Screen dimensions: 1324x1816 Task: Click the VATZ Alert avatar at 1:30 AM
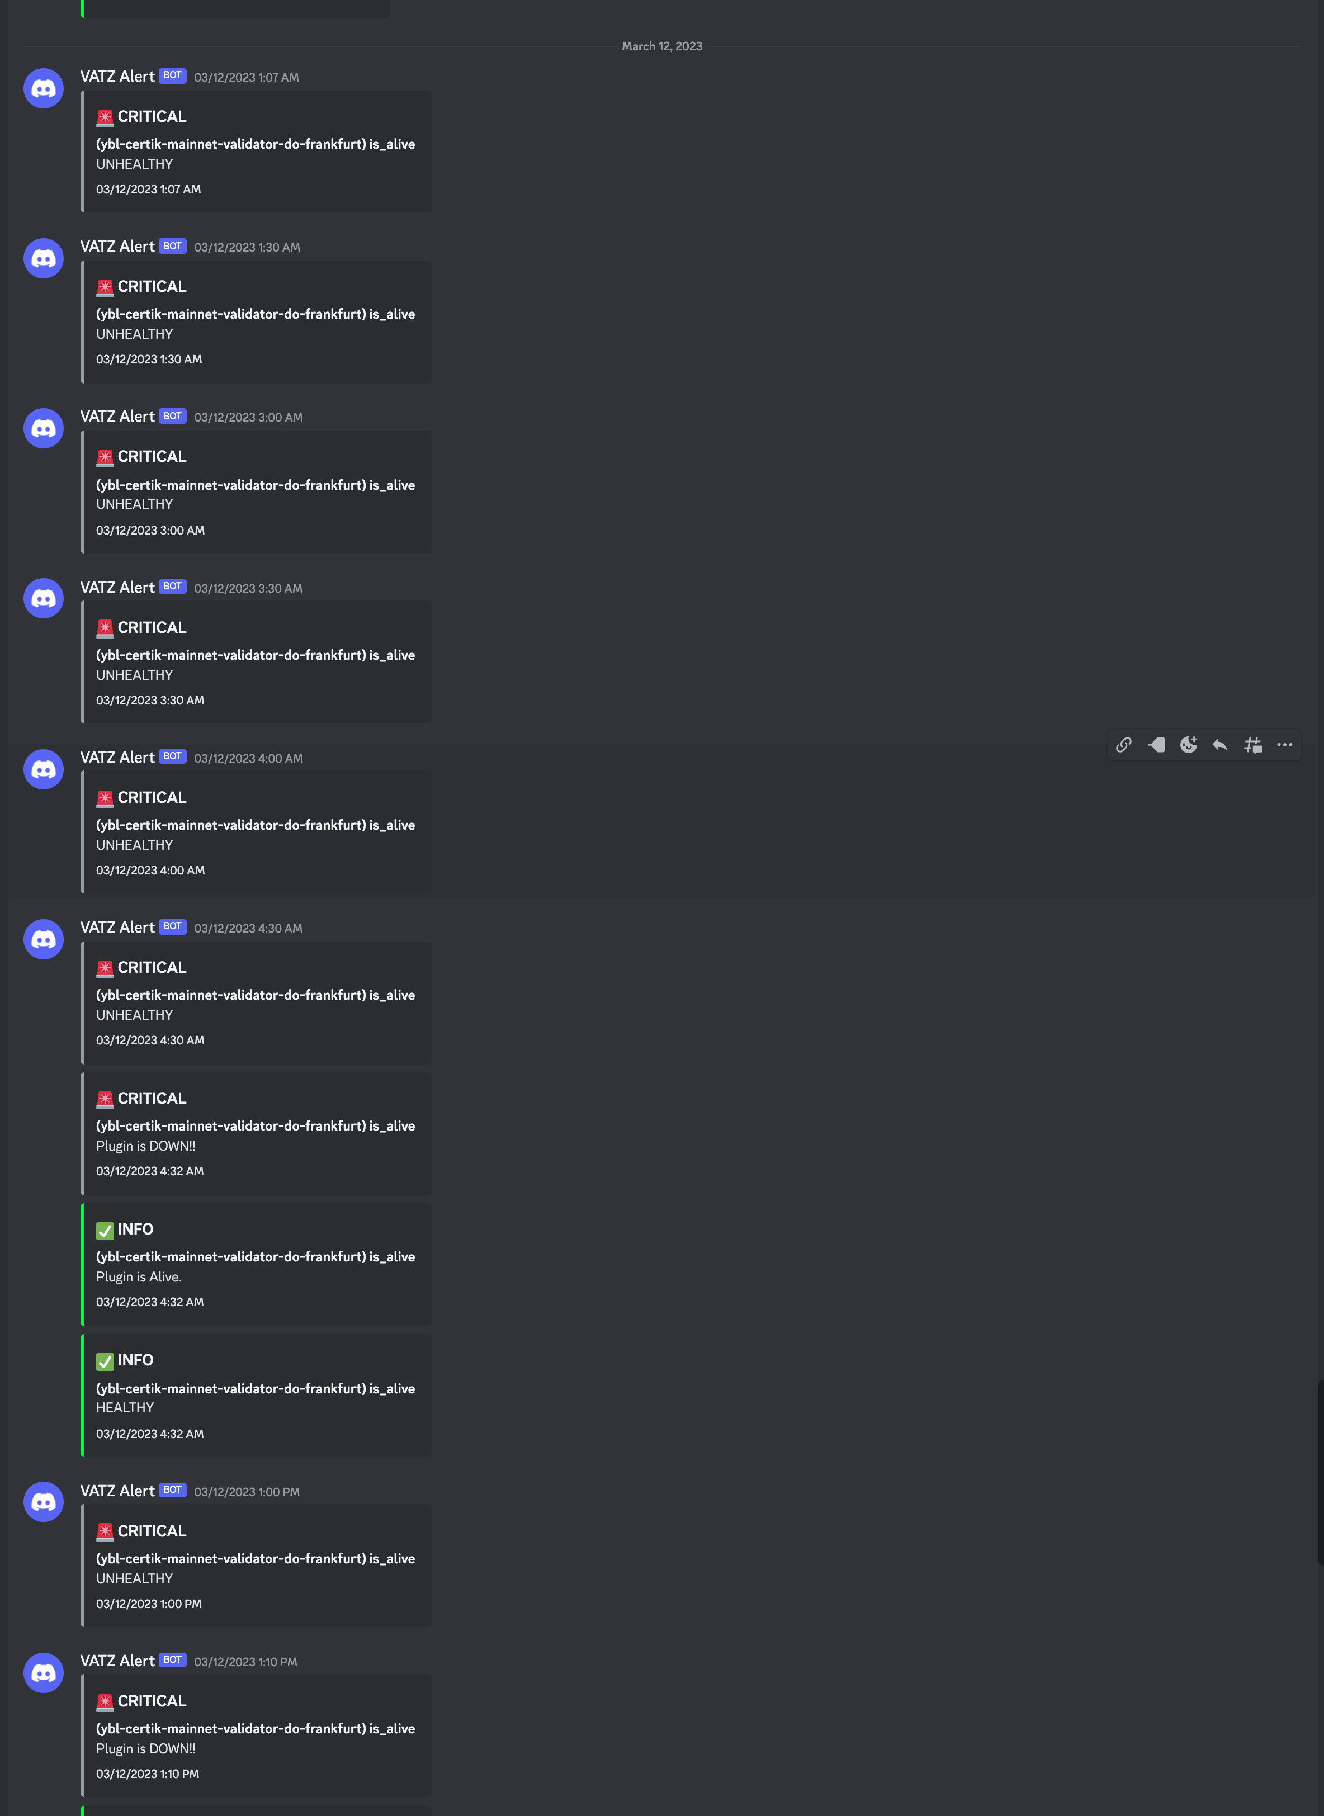click(x=43, y=258)
